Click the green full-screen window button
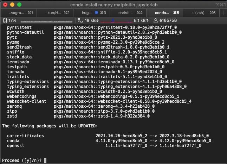This screenshot has width=227, height=164. coord(19,5)
